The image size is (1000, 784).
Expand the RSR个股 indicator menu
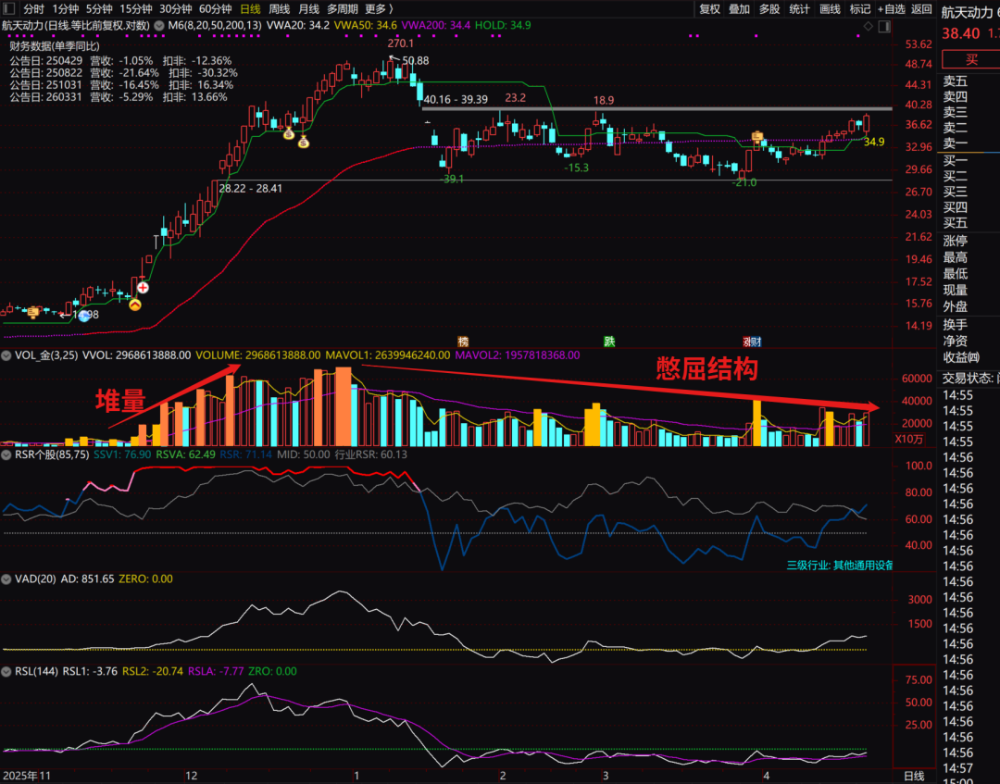(x=6, y=454)
